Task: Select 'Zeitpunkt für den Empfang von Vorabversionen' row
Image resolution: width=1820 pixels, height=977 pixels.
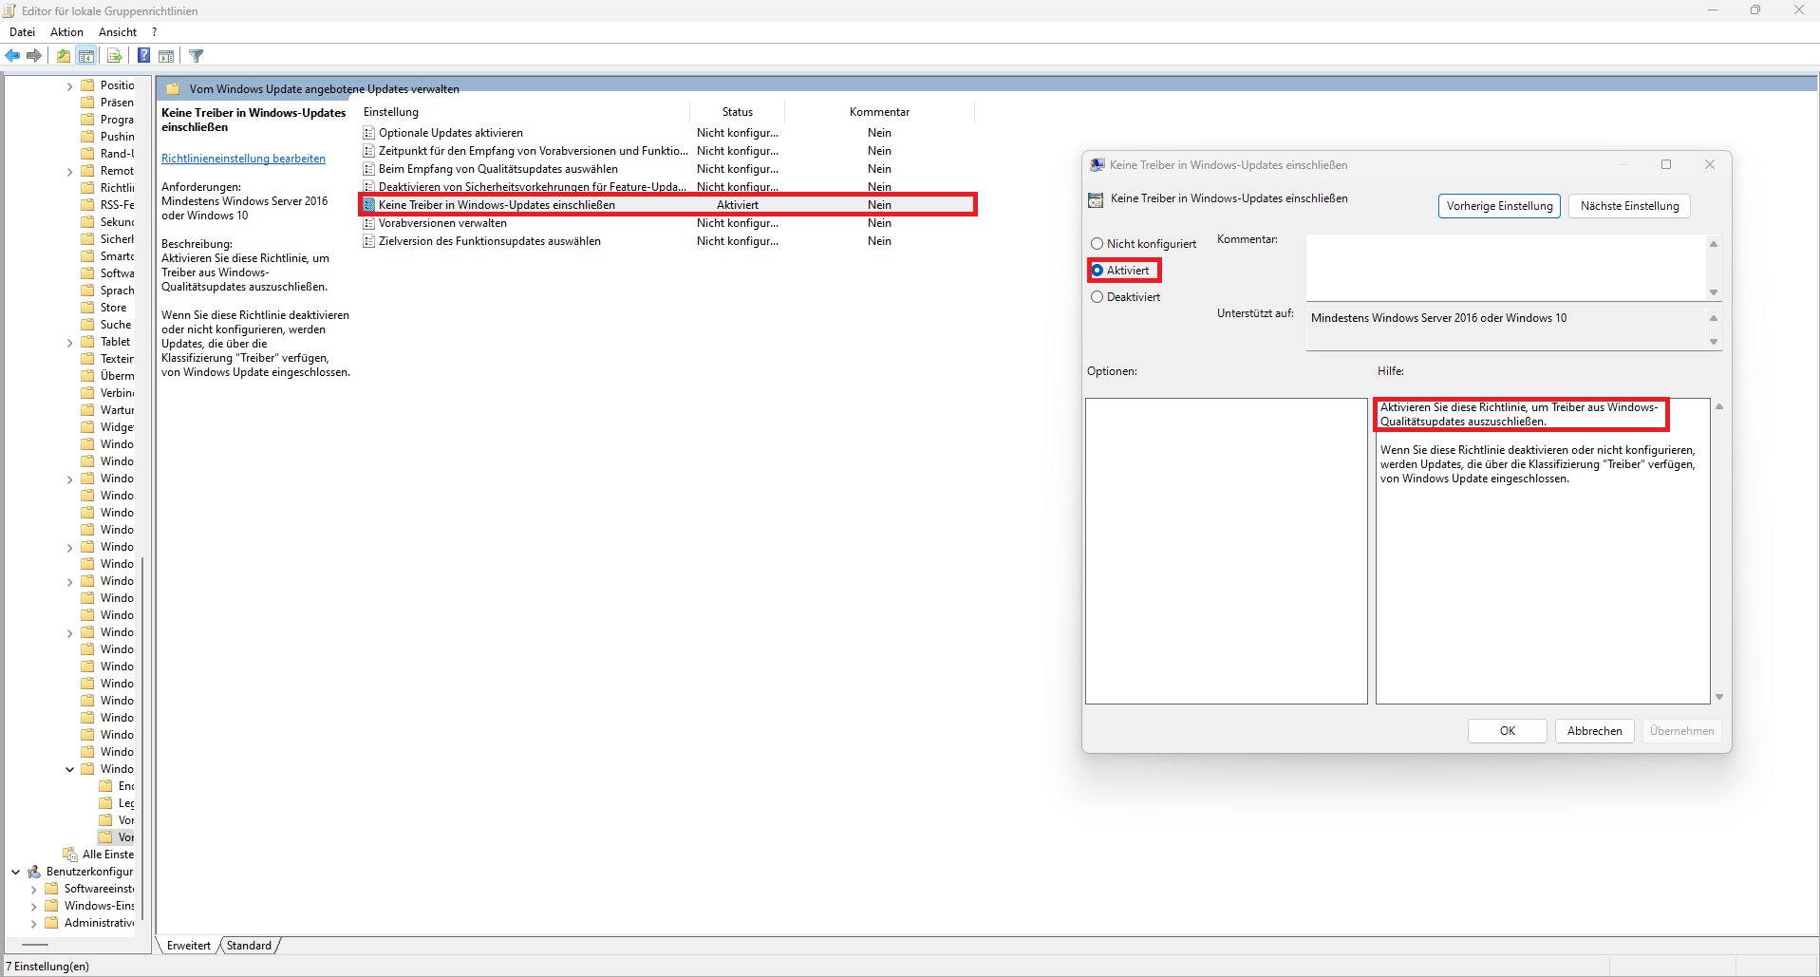Action: point(667,151)
